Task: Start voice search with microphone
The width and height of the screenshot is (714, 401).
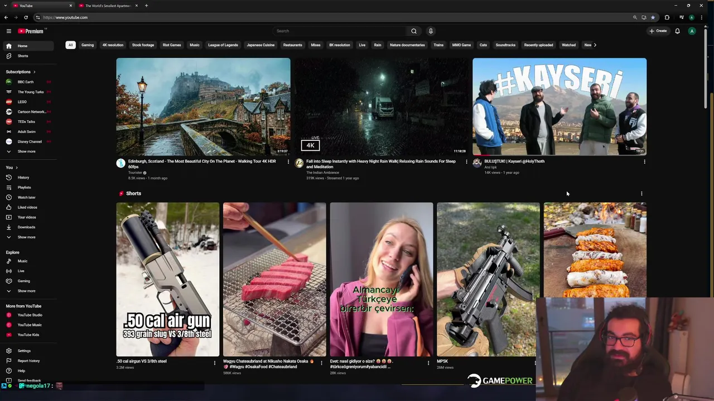Action: (431, 31)
